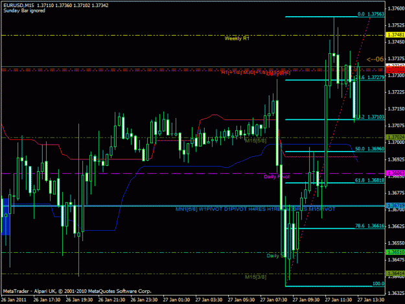Click the "26 Jan 17:30" time axis label
Viewport: 405px width, 304px height.
click(47, 300)
